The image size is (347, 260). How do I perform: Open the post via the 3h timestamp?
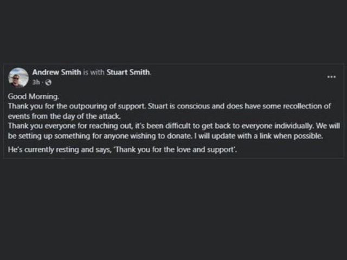coord(36,82)
